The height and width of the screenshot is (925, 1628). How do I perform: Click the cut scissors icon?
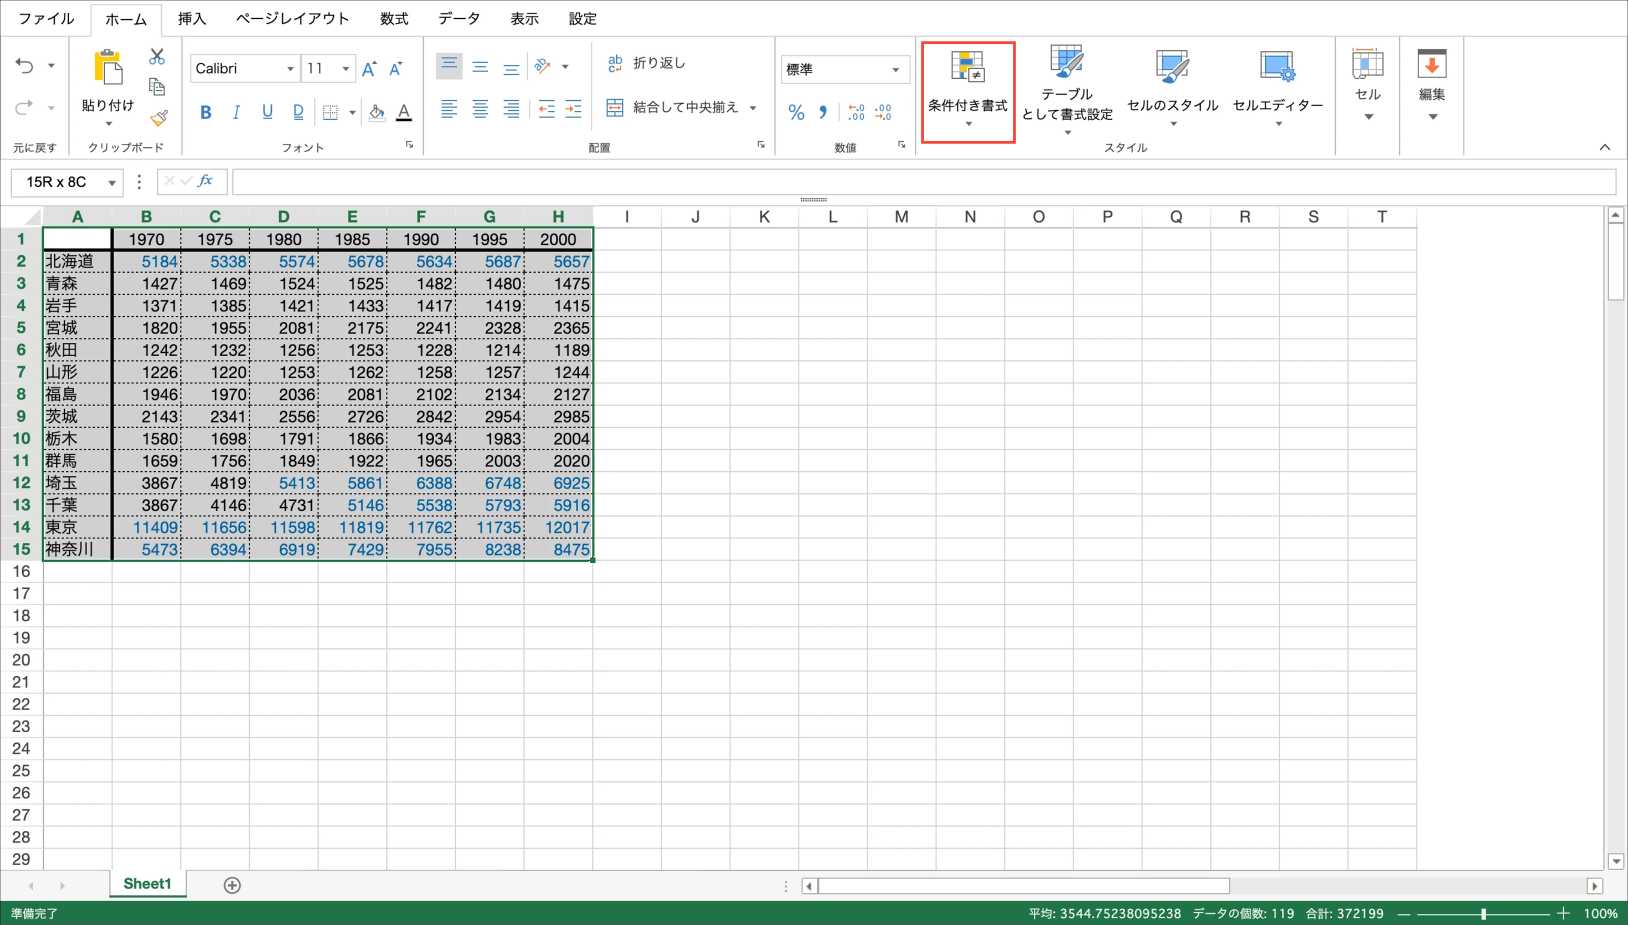[156, 56]
